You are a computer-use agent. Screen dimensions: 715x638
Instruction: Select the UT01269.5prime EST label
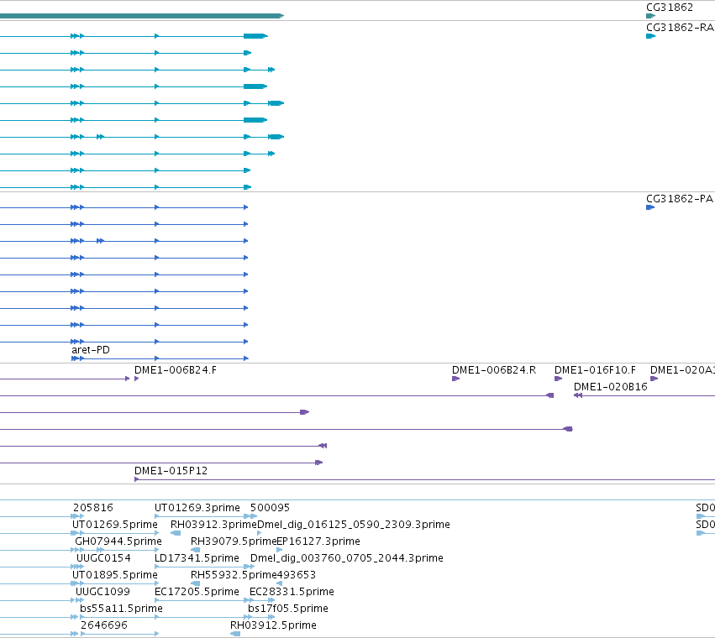coord(115,525)
